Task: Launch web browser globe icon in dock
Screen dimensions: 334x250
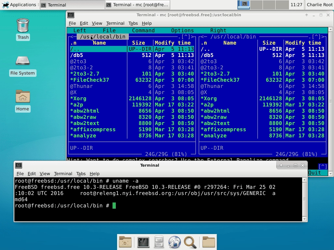Action: [175, 242]
